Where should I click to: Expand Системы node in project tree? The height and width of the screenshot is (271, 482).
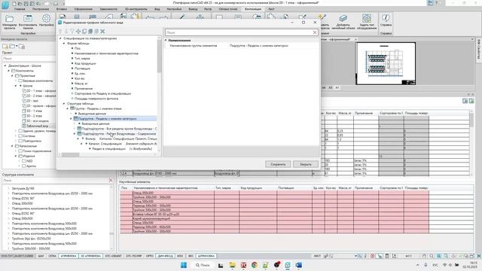[x=16, y=135]
